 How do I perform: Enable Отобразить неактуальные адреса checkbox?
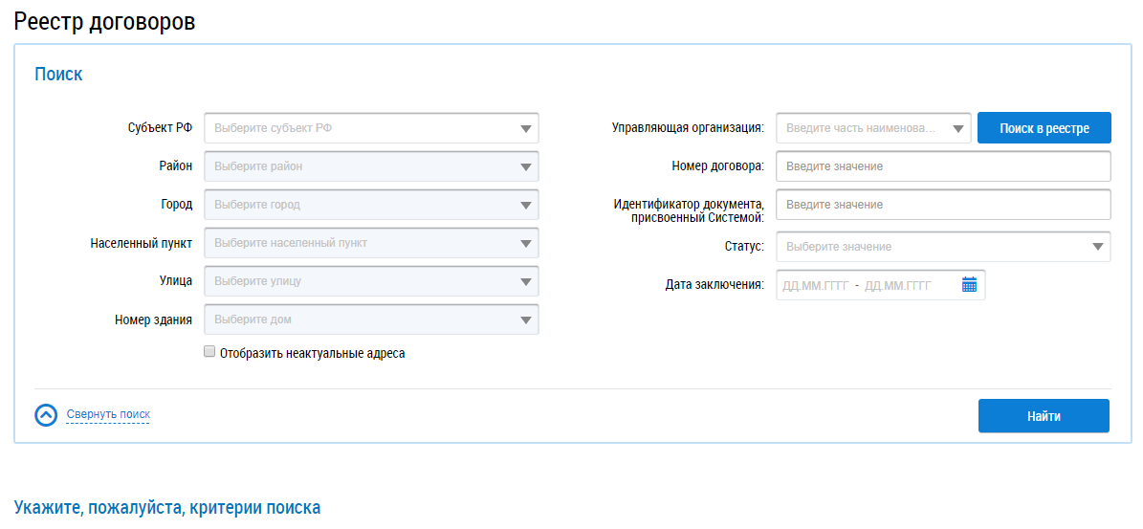pyautogui.click(x=209, y=352)
